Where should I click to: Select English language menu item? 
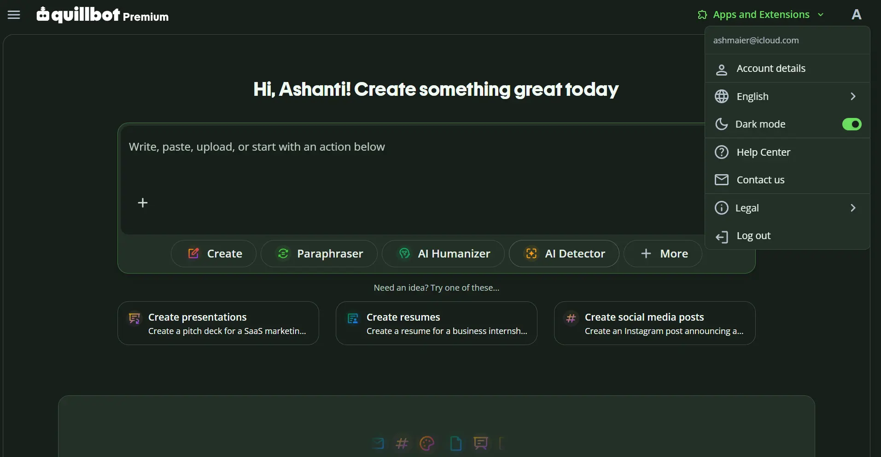pyautogui.click(x=788, y=96)
